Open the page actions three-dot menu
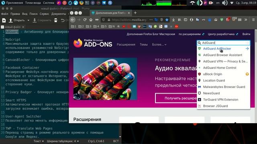 point(151,20)
